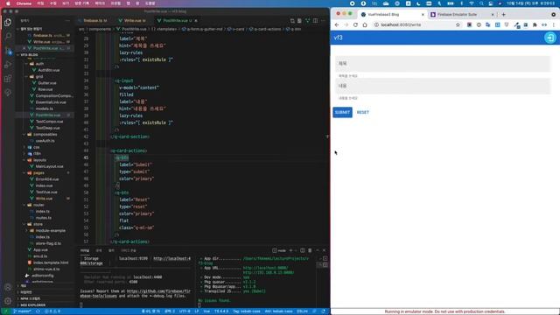Image resolution: width=560 pixels, height=315 pixels.
Task: Reload the localhost page in Chrome
Action: (x=355, y=24)
